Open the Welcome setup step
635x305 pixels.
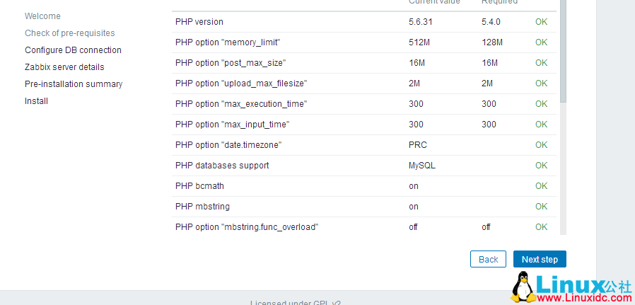[x=42, y=16]
